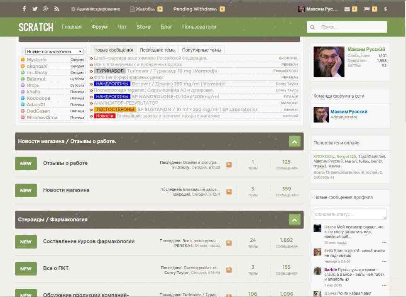Click RSS icon for Отзывы о работе forum
Screen dimensions: 406x297
(229, 165)
